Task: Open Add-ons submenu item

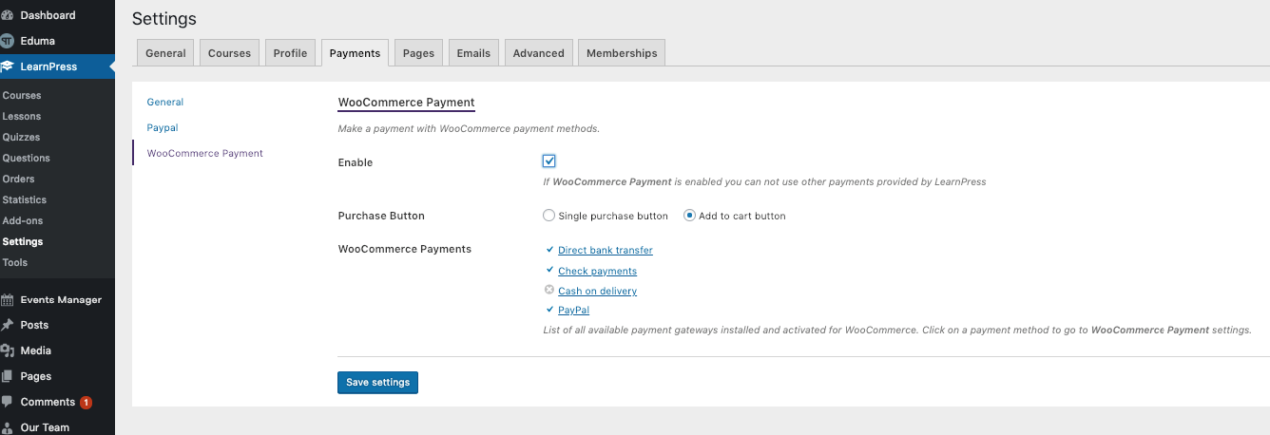Action: point(23,220)
